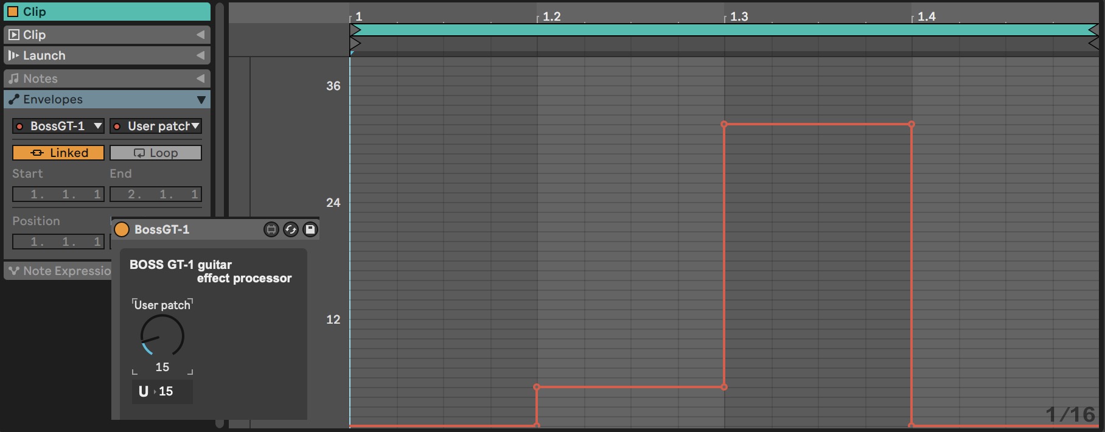This screenshot has height=432, width=1105.
Task: Click the User patch knob
Action: click(162, 336)
